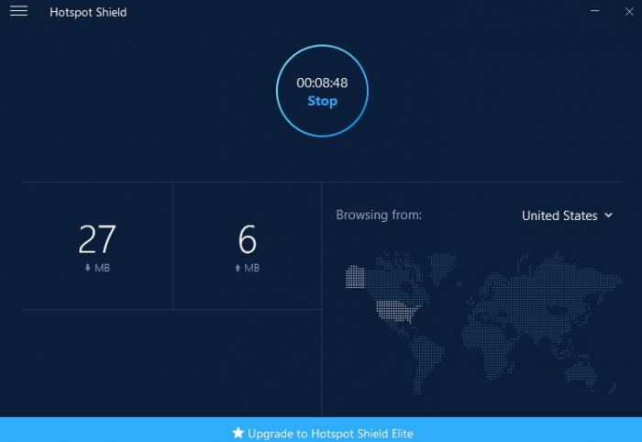Click the download arrow icon beside MB
The image size is (642, 442).
(x=88, y=268)
